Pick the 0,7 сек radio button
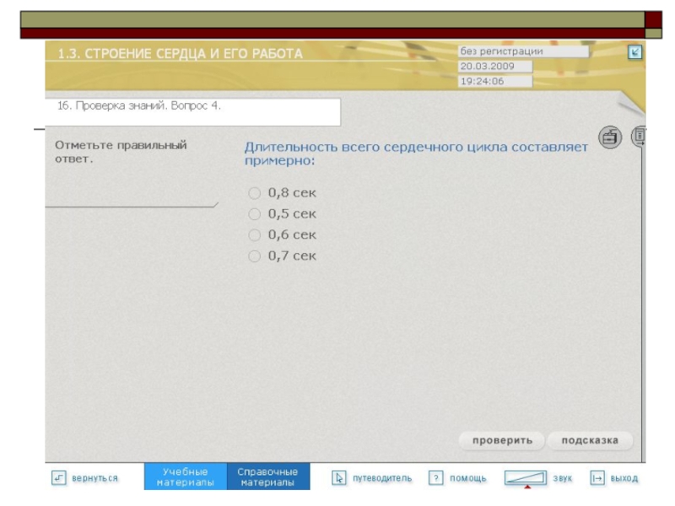Viewport: 675px width, 506px height. point(255,256)
